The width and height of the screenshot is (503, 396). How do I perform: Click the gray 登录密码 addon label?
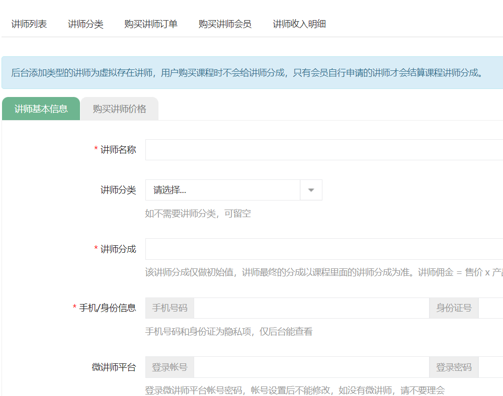pyautogui.click(x=454, y=367)
